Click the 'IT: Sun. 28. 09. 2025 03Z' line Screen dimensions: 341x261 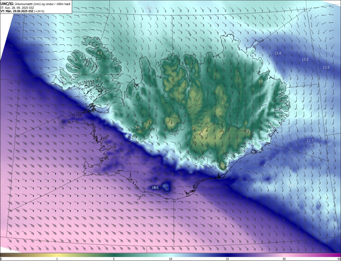pos(17,8)
